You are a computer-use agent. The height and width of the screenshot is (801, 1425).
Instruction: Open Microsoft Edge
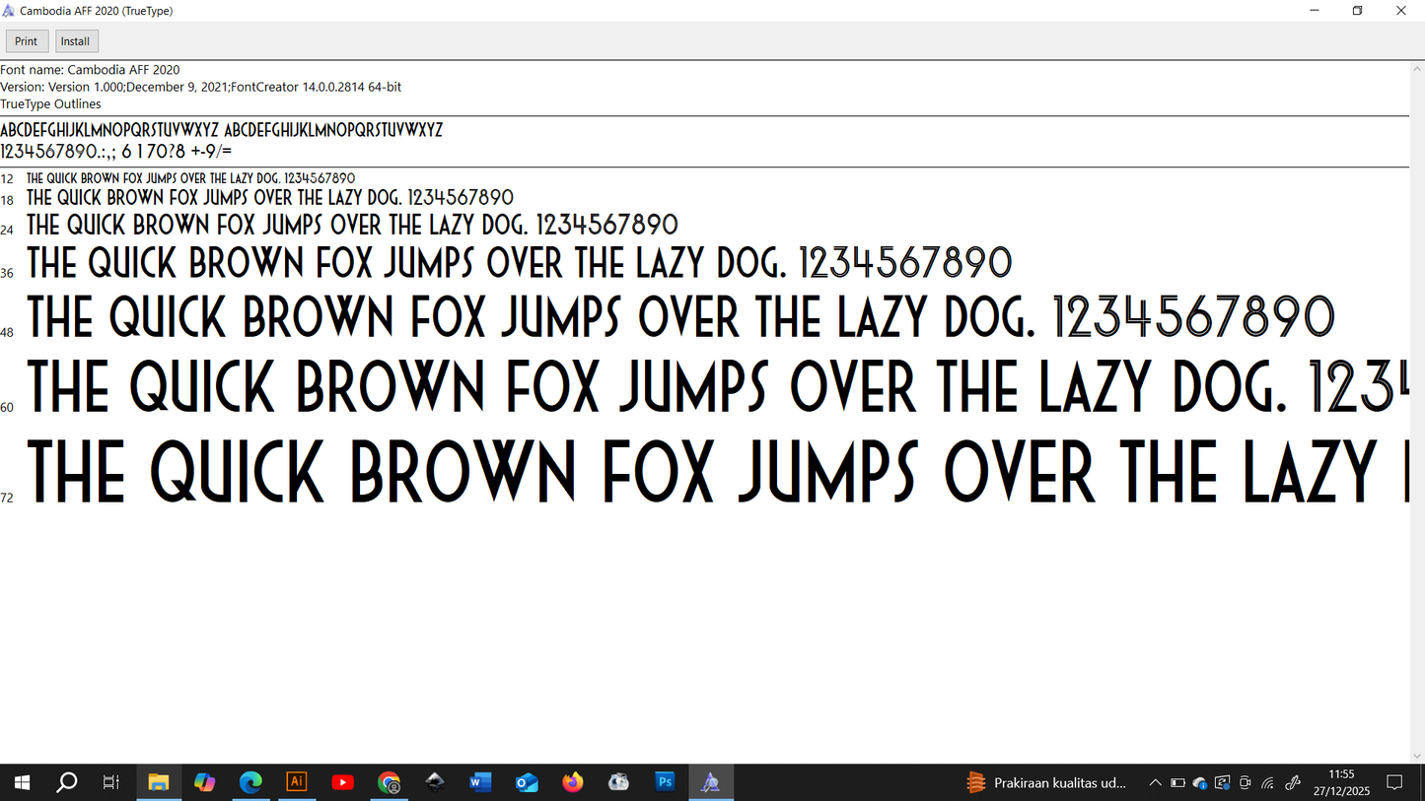[x=250, y=781]
